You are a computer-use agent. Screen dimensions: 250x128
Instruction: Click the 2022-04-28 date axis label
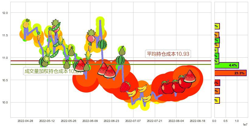tap(25, 121)
